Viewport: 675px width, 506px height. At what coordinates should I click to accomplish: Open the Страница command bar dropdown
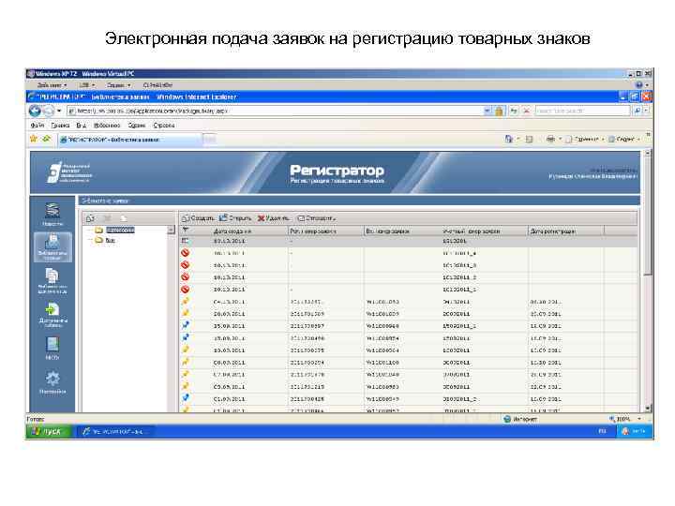click(585, 139)
